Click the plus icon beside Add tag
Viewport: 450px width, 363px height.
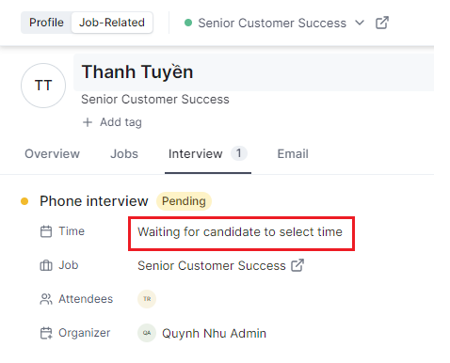pos(88,122)
